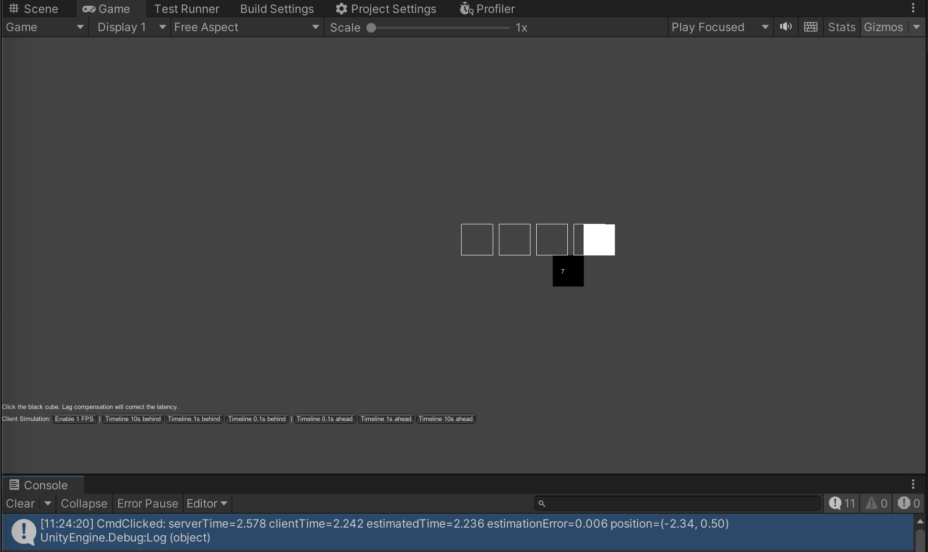Open the Free Aspect dropdown
The height and width of the screenshot is (552, 928).
coord(246,27)
